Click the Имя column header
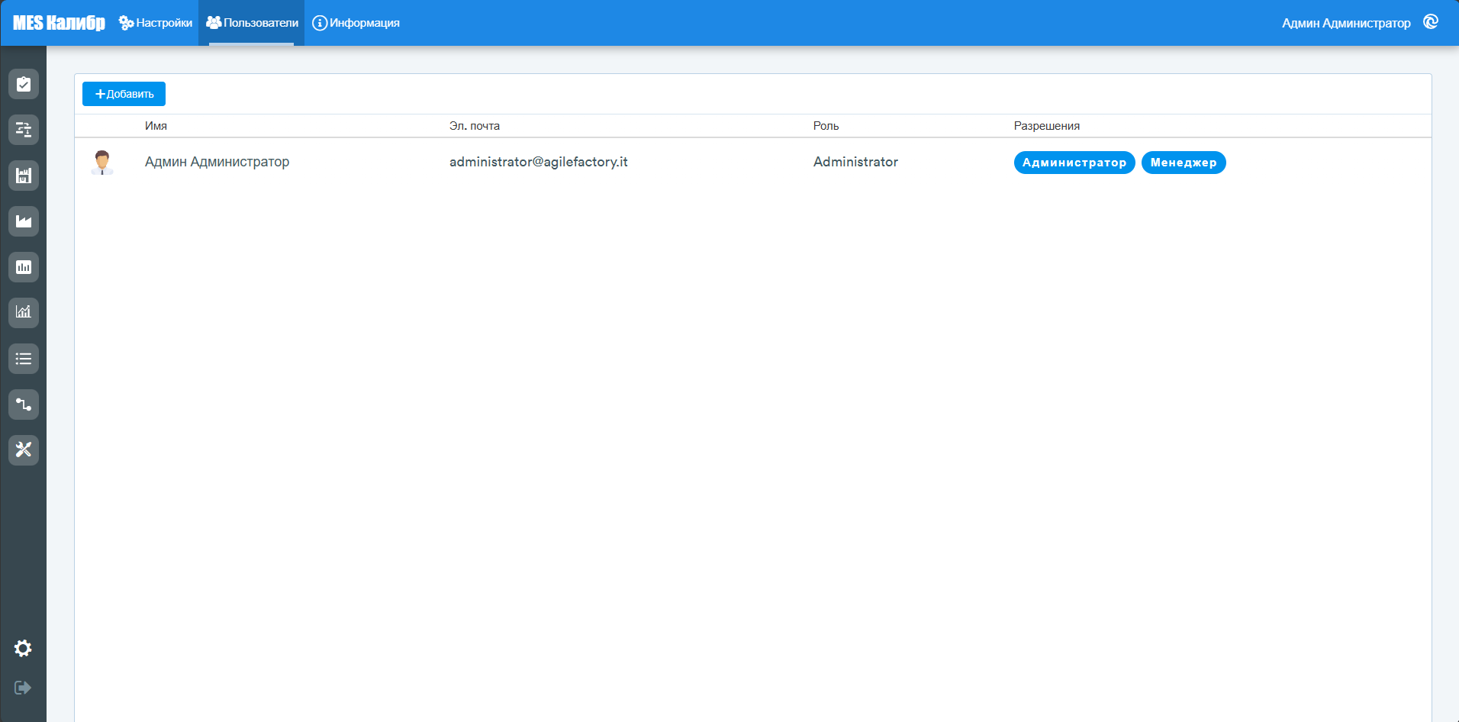This screenshot has width=1459, height=722. [x=156, y=126]
